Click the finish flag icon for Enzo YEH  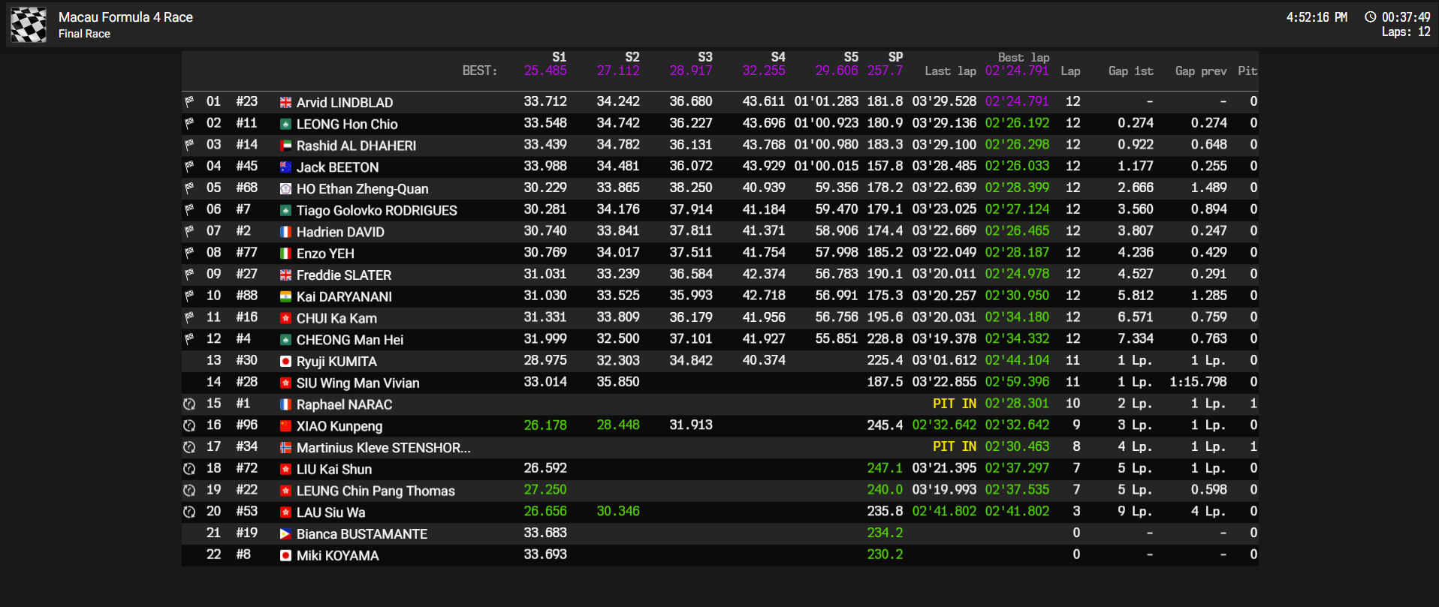point(189,253)
